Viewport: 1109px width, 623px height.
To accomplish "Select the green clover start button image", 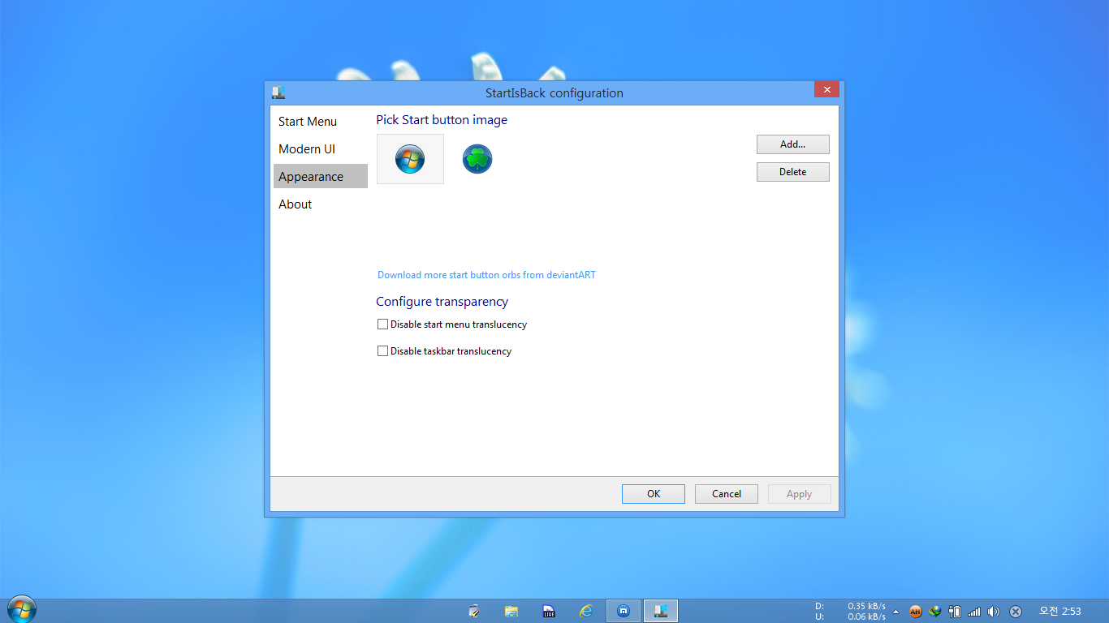I will (x=477, y=159).
